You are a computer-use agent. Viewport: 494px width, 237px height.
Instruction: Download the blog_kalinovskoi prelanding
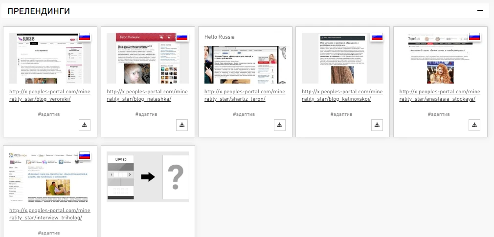(x=377, y=125)
